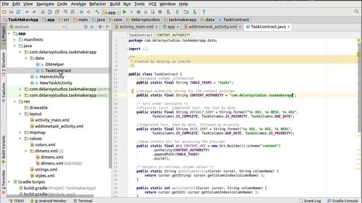Click the Cut scissors icon

coord(43,12)
